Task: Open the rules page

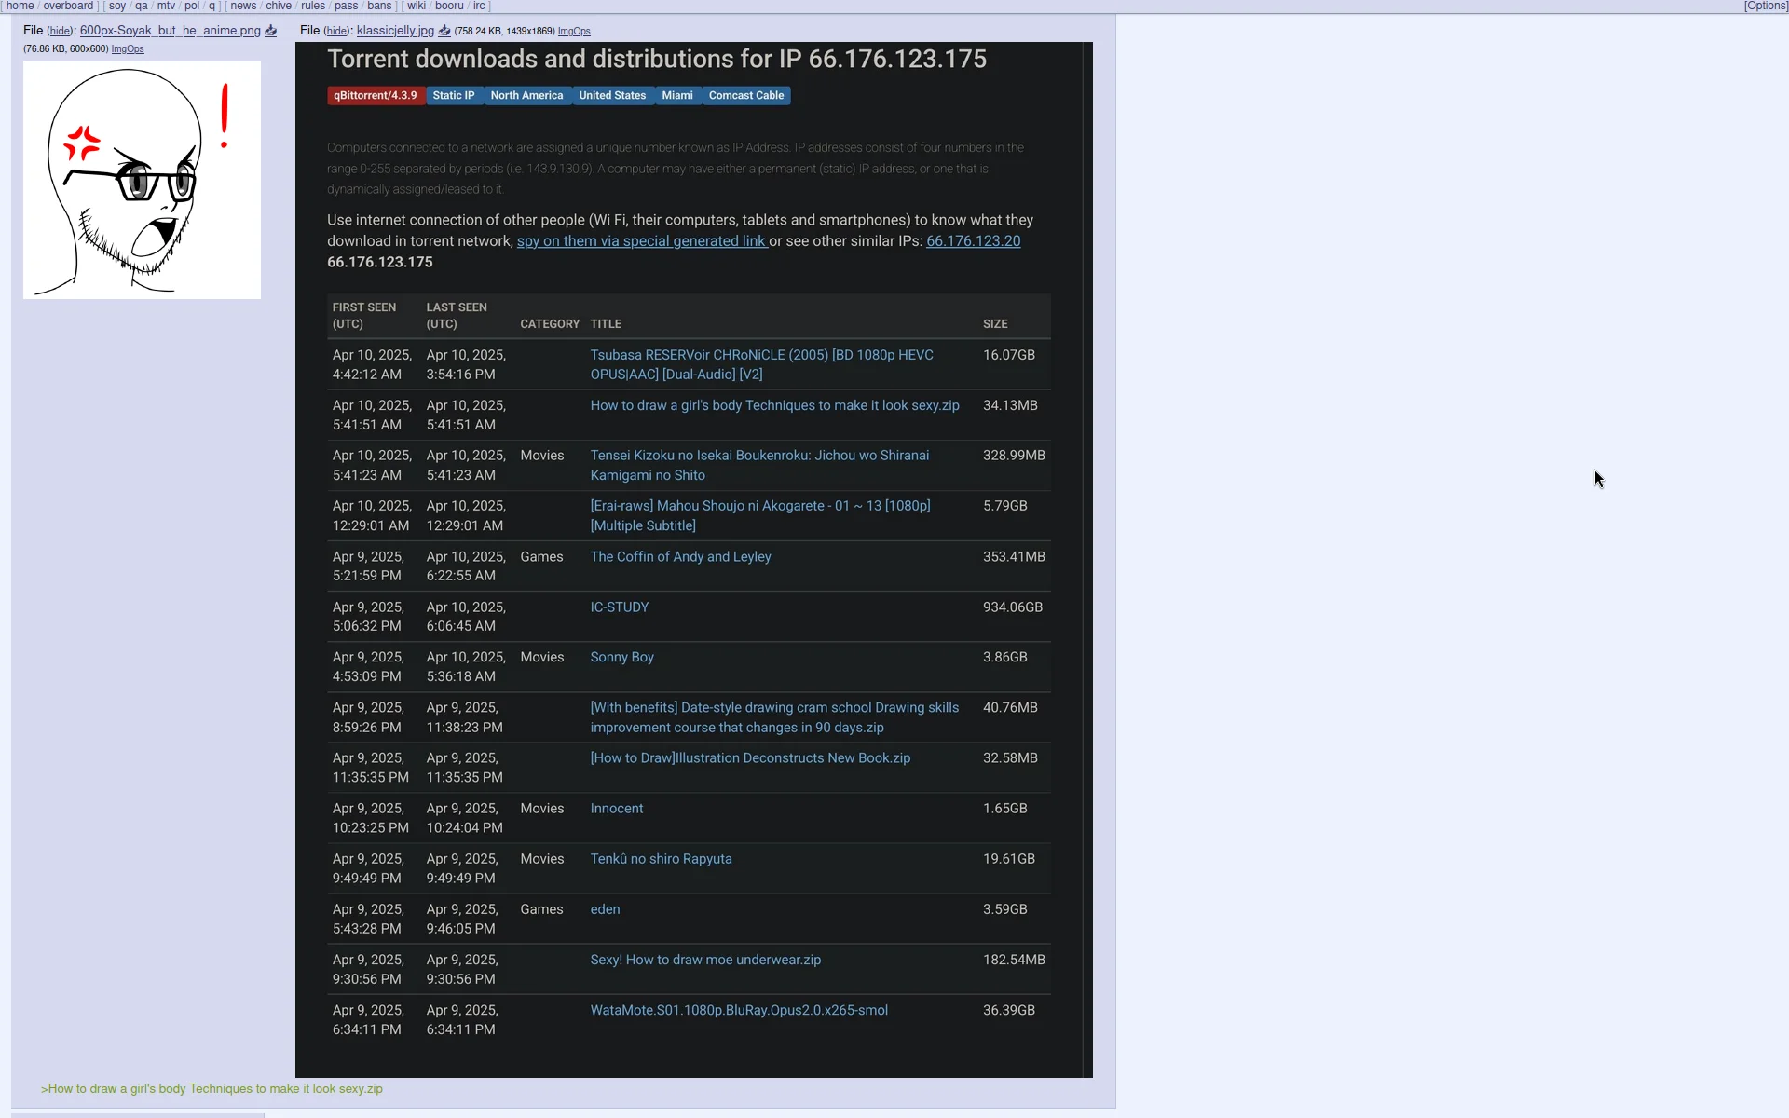Action: (x=313, y=6)
